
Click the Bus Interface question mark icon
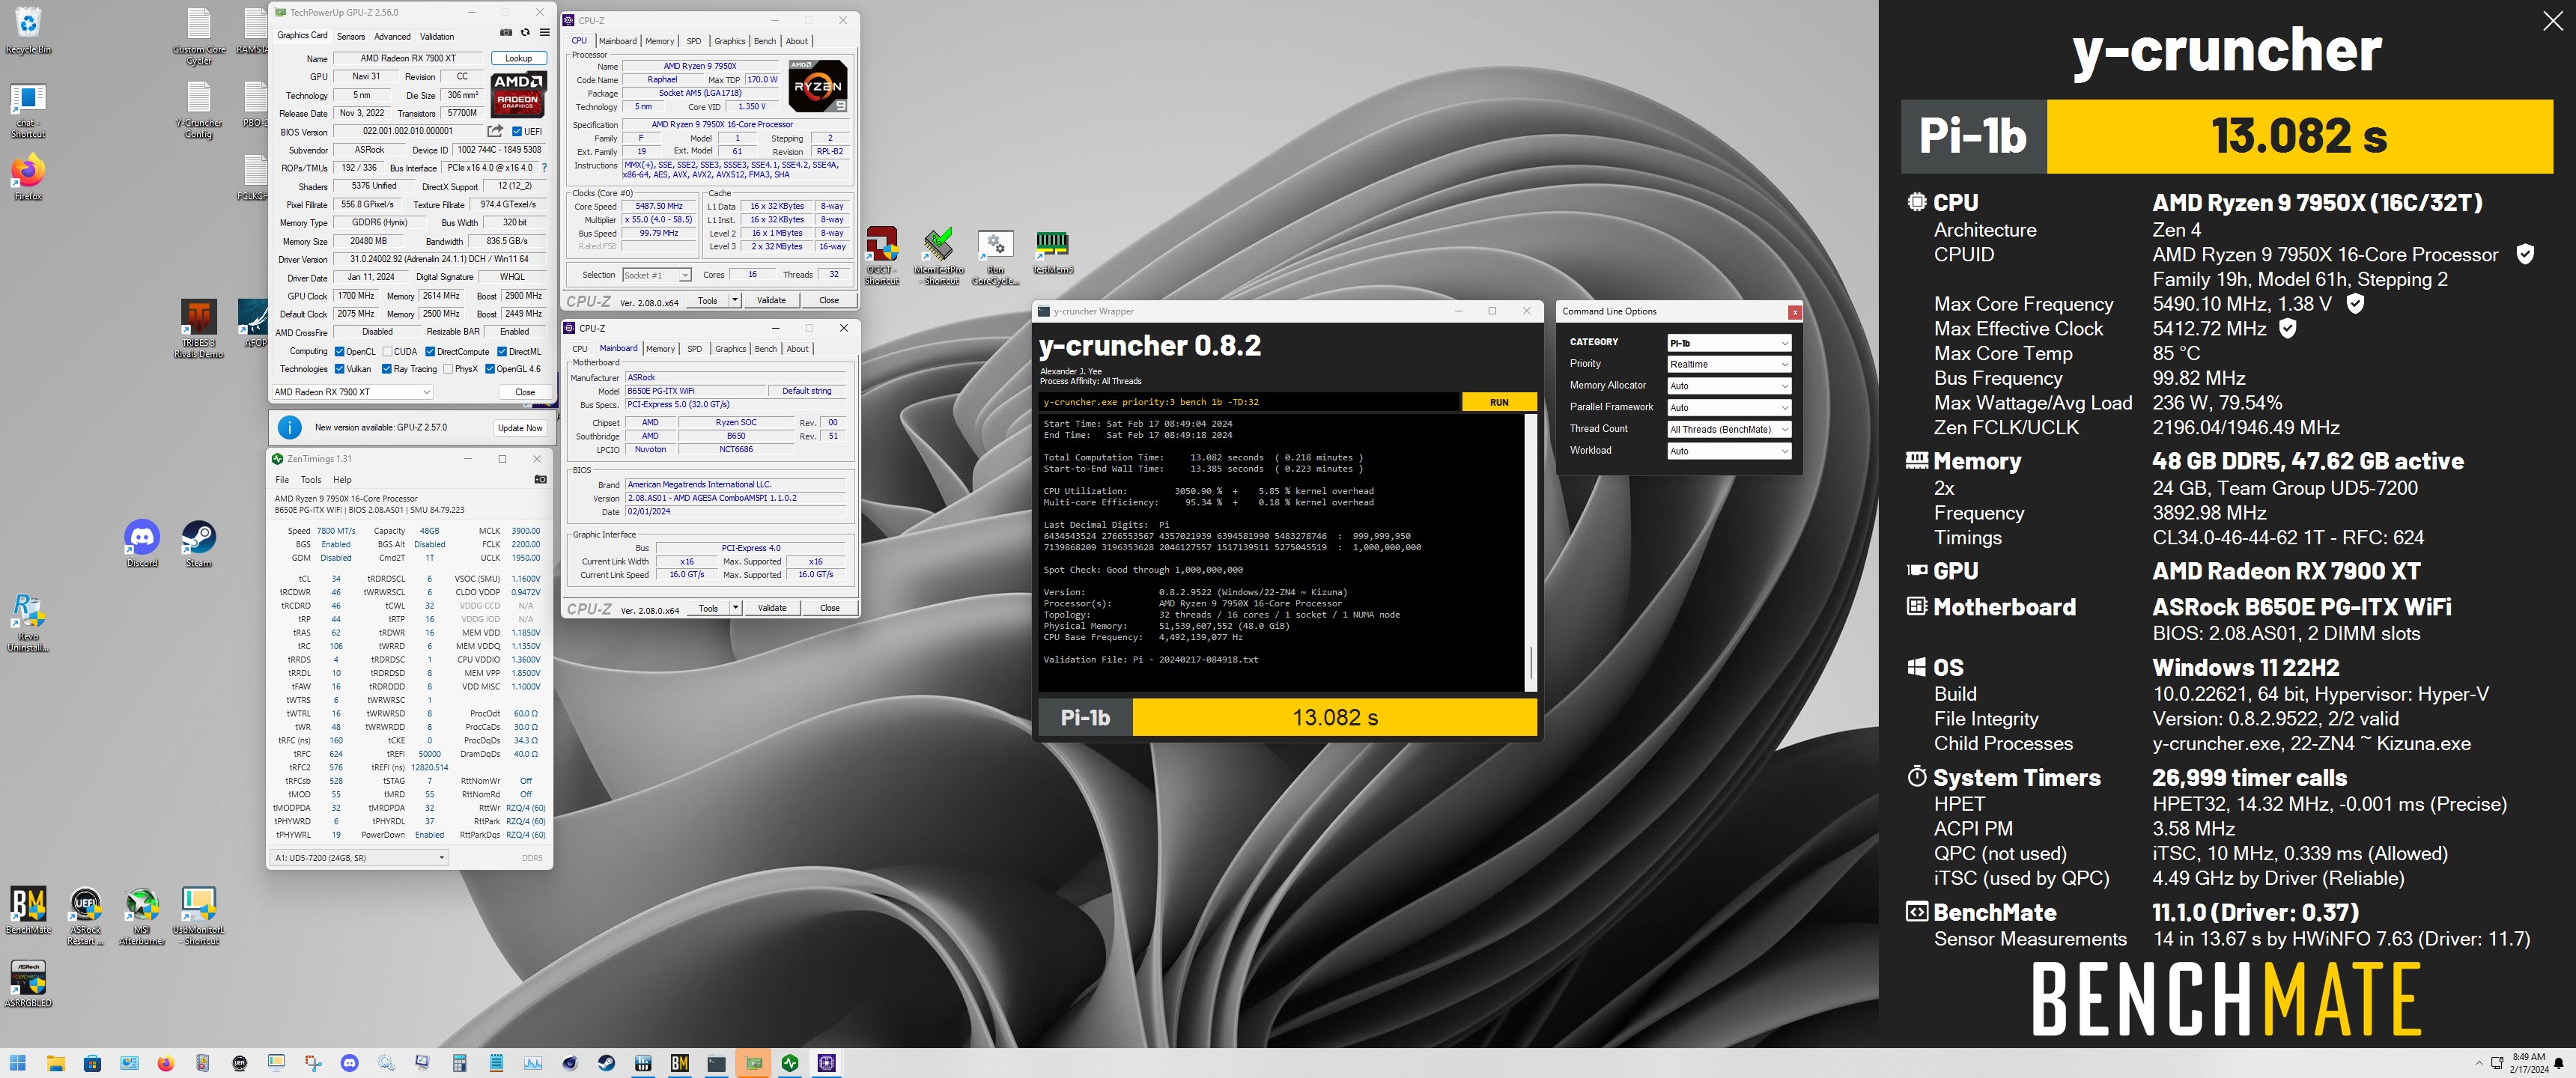tap(544, 168)
